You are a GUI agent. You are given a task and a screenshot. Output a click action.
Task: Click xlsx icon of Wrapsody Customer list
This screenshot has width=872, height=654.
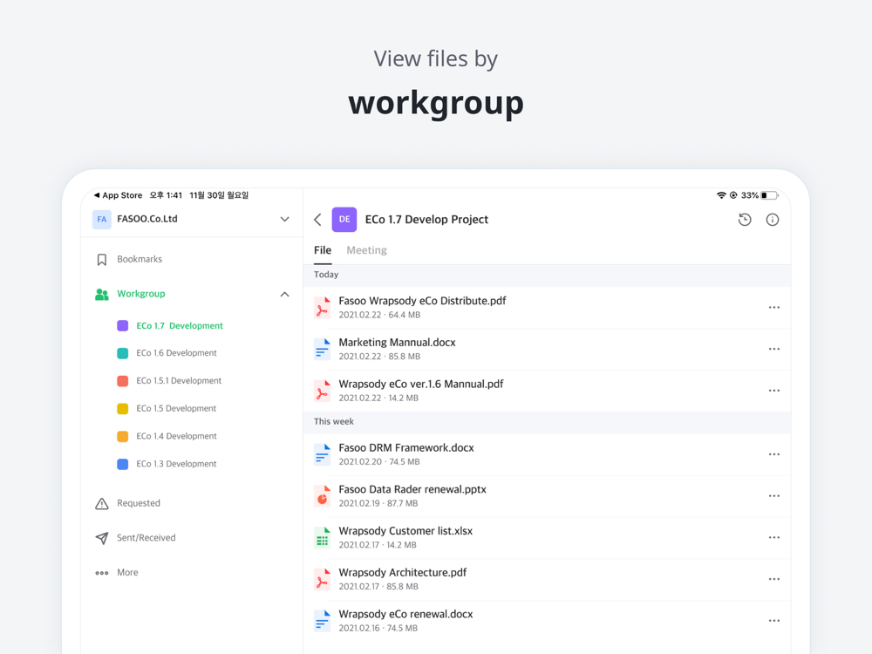coord(322,538)
